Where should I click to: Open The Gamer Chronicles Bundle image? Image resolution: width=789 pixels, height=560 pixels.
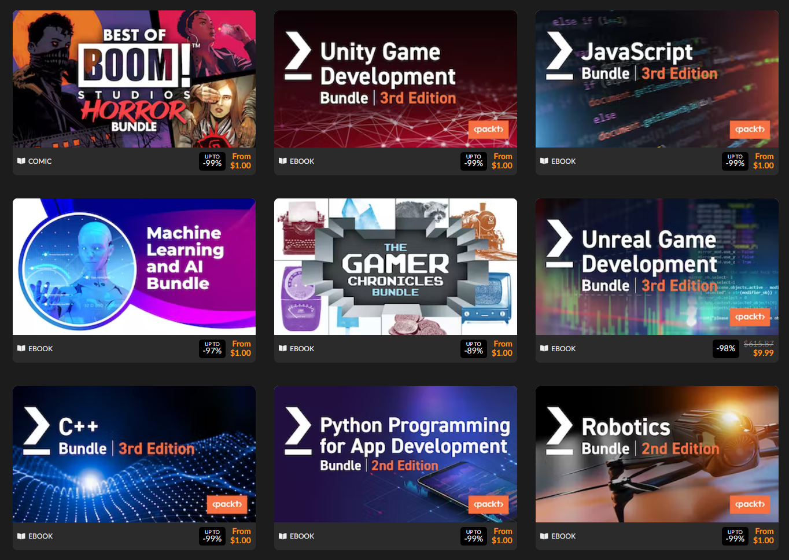pos(396,267)
